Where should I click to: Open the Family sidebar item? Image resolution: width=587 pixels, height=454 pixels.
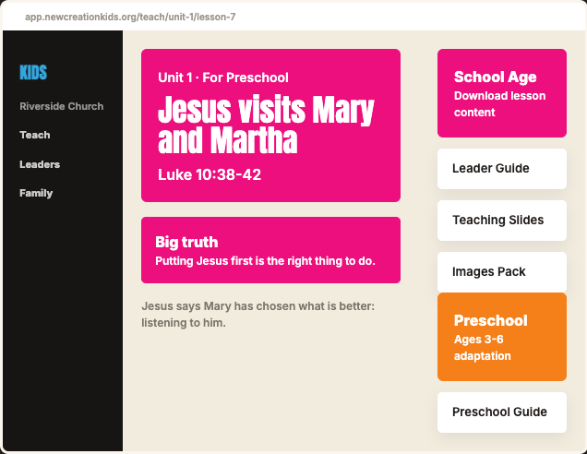[x=36, y=193]
